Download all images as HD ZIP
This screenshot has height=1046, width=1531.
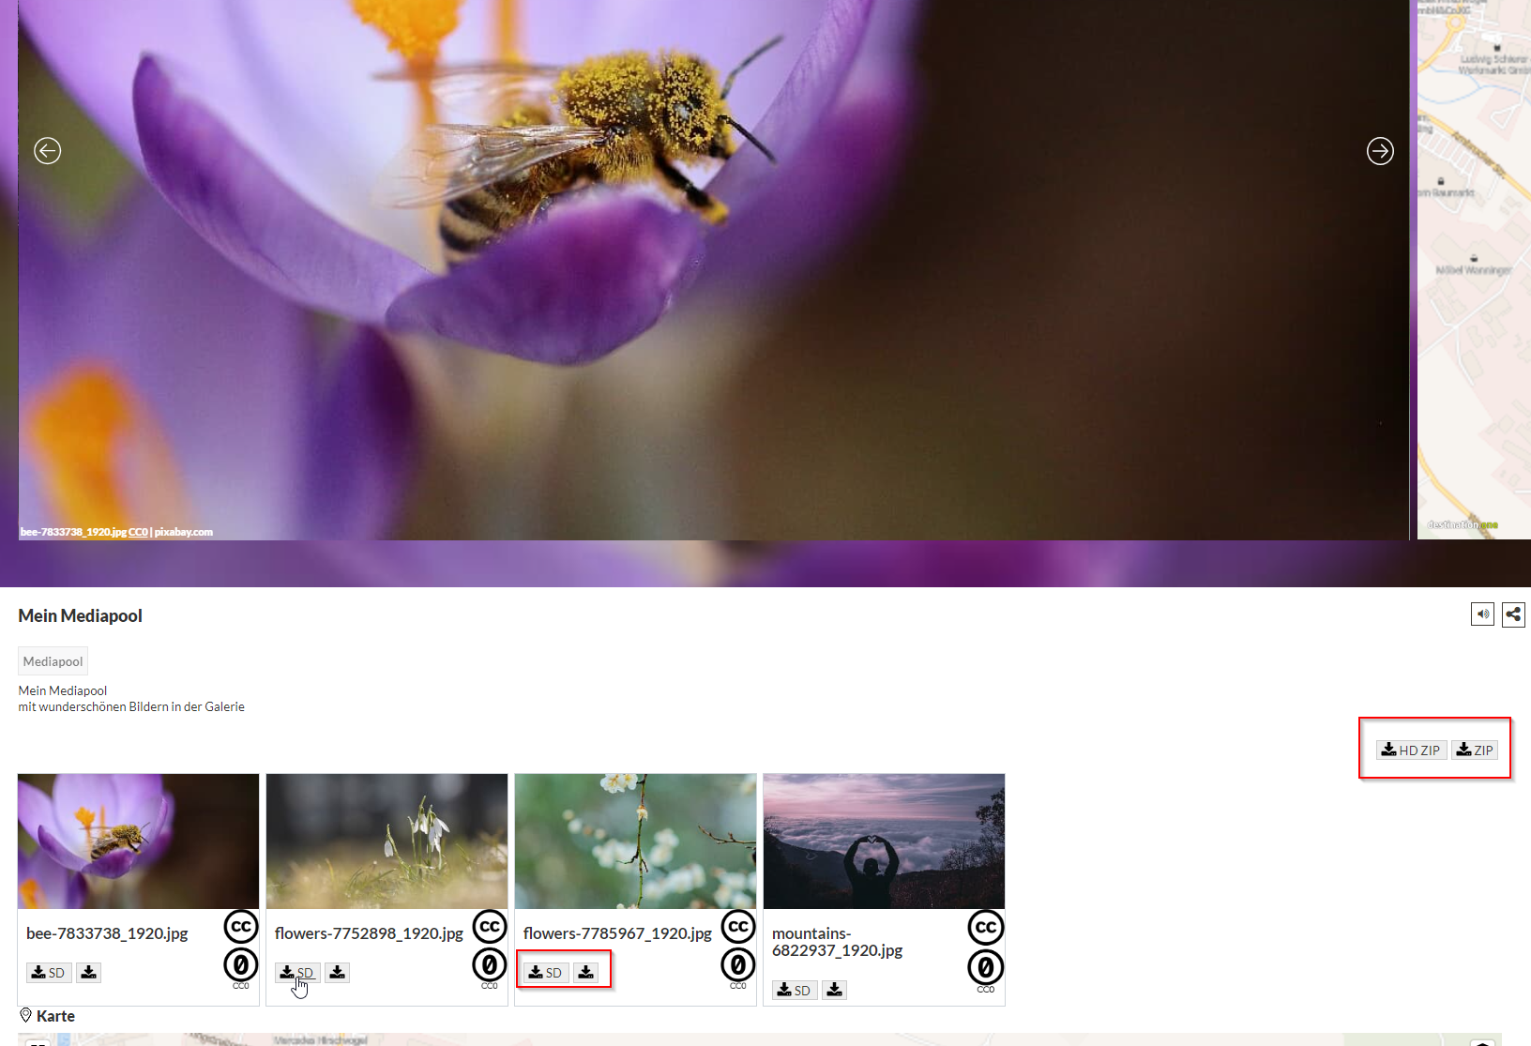(x=1411, y=750)
